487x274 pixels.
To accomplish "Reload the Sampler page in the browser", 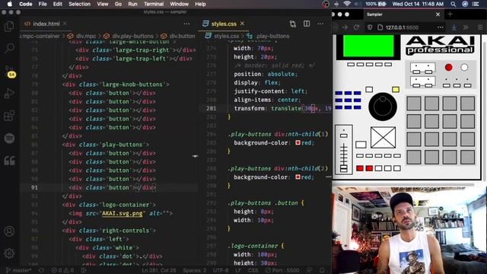I will tap(356, 27).
